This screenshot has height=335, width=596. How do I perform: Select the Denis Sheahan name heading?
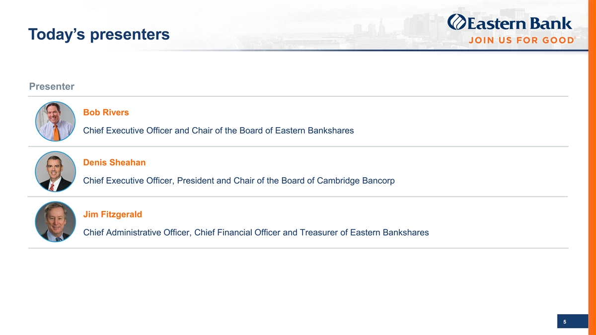[x=114, y=163]
